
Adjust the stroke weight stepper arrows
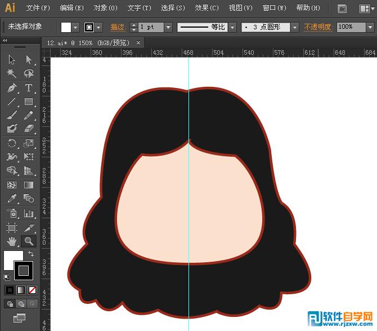click(x=134, y=27)
